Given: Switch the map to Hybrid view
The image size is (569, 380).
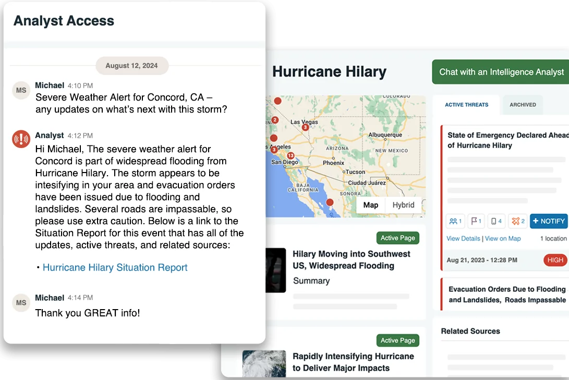Looking at the screenshot, I should (403, 205).
